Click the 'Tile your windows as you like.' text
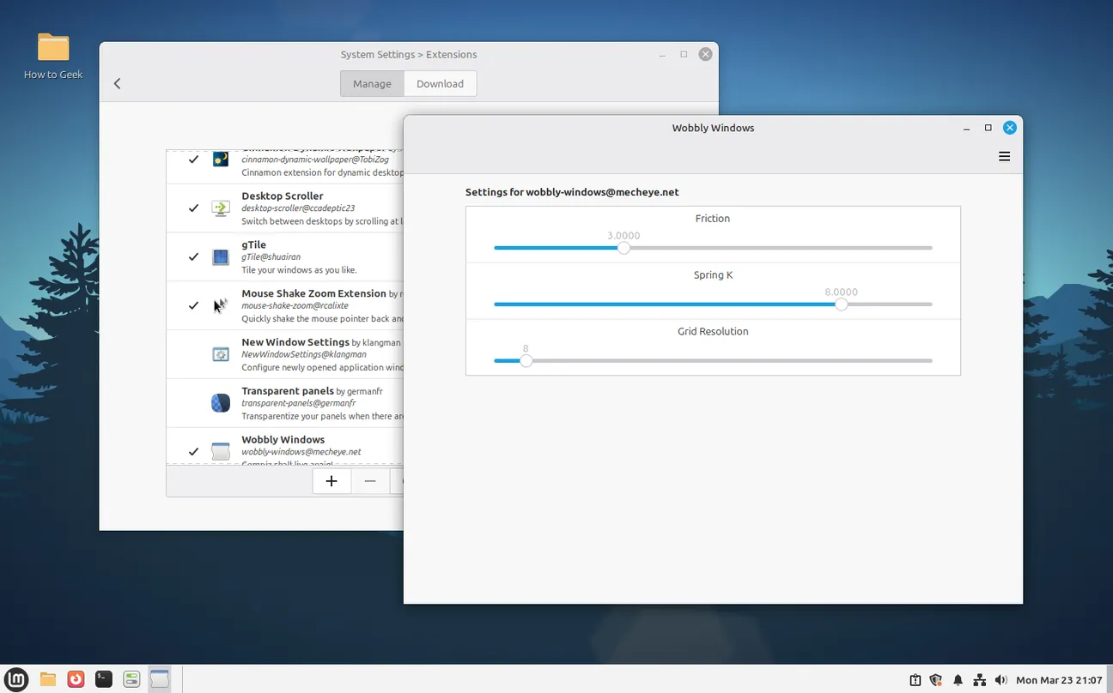 pyautogui.click(x=299, y=269)
